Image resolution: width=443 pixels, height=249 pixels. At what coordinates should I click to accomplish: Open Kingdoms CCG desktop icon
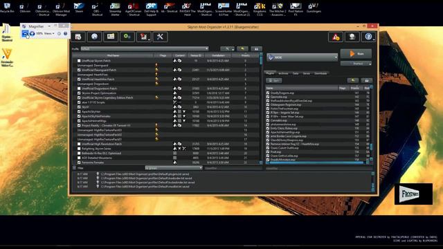click(260, 9)
